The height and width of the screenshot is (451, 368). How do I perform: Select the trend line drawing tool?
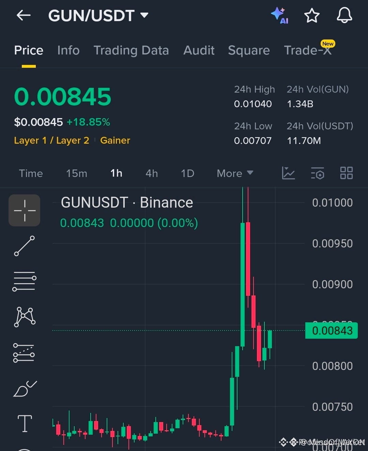[x=25, y=246]
